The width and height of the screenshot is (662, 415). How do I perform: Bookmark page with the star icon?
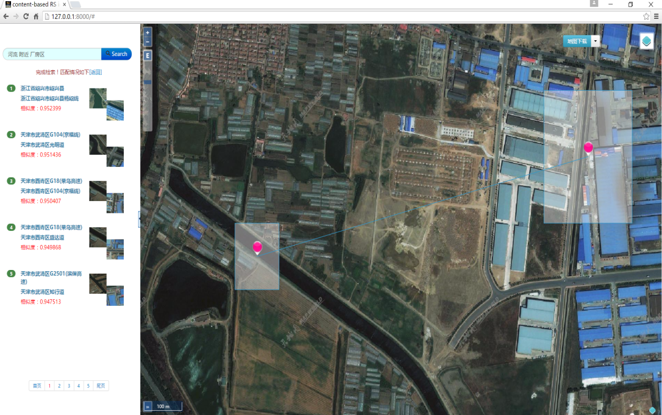[646, 16]
